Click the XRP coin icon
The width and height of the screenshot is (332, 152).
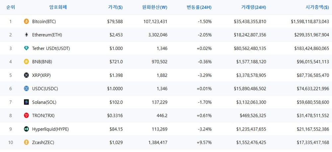[26, 75]
